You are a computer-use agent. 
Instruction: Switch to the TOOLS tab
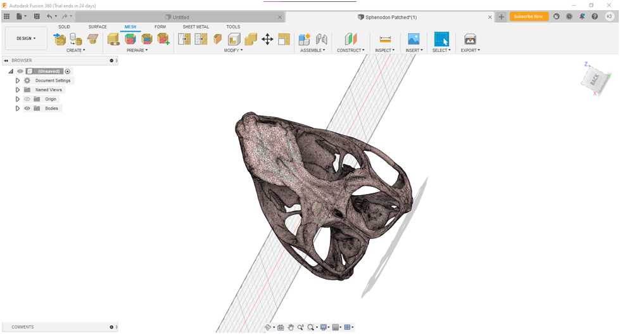pyautogui.click(x=233, y=27)
